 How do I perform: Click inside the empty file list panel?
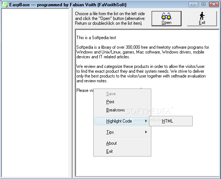click(x=35, y=93)
